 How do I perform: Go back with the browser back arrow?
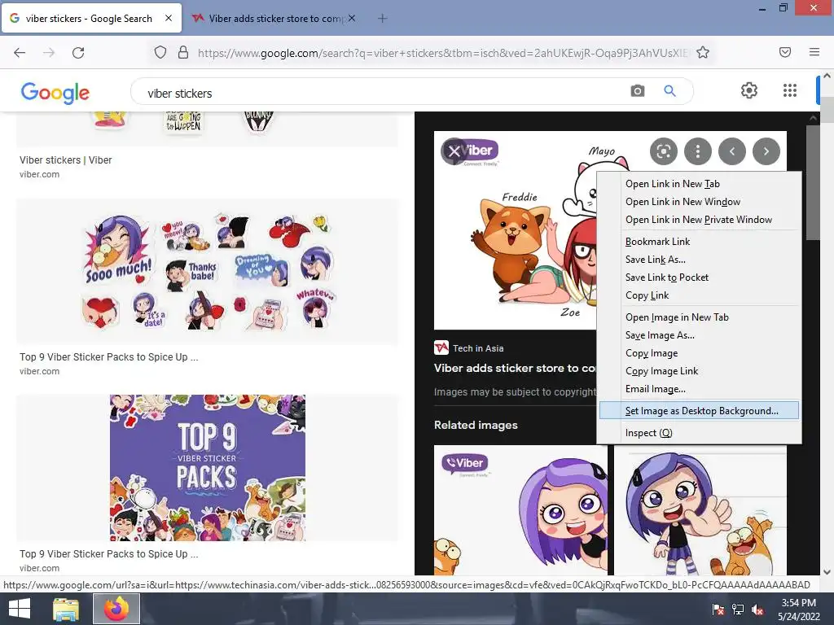click(20, 53)
